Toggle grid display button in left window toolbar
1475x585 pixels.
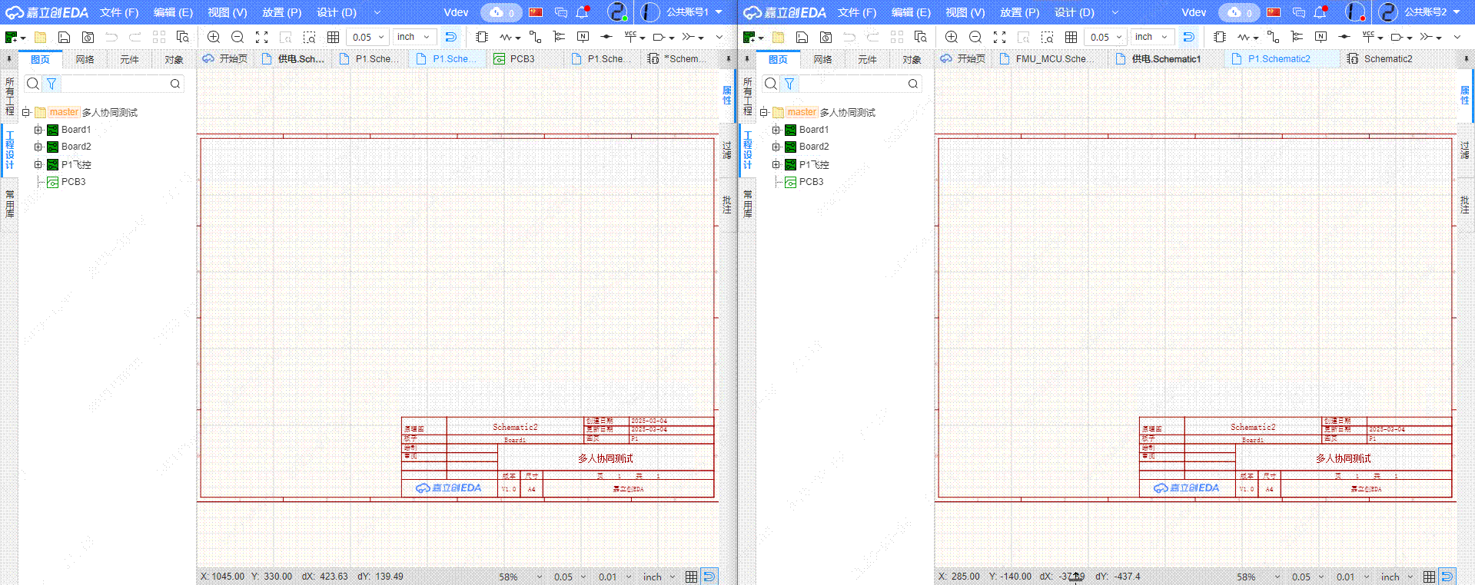click(x=333, y=37)
